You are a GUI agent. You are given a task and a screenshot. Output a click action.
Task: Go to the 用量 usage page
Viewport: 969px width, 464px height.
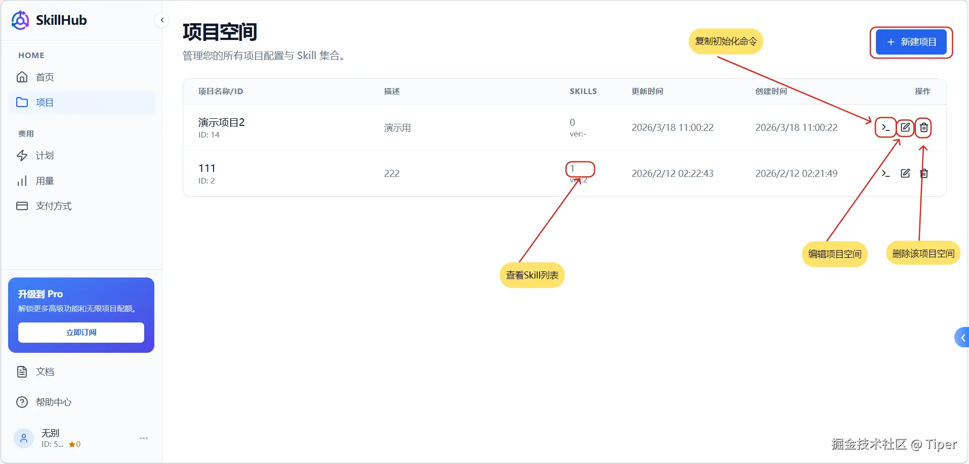(x=81, y=180)
